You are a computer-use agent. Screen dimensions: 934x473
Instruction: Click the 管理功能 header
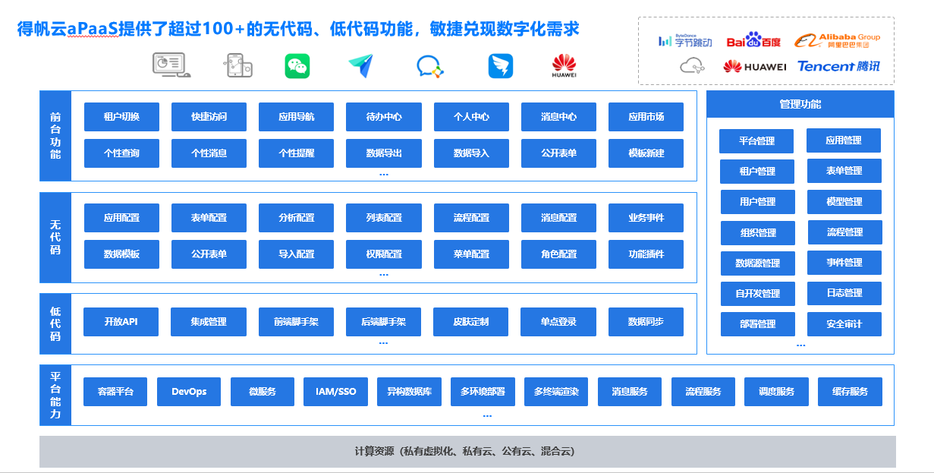point(800,104)
